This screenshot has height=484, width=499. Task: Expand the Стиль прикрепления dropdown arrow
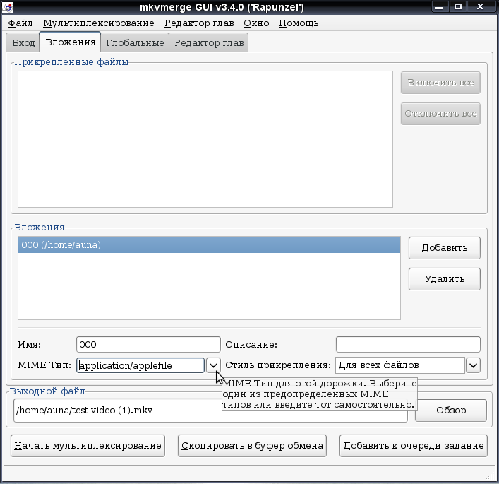[x=473, y=365]
